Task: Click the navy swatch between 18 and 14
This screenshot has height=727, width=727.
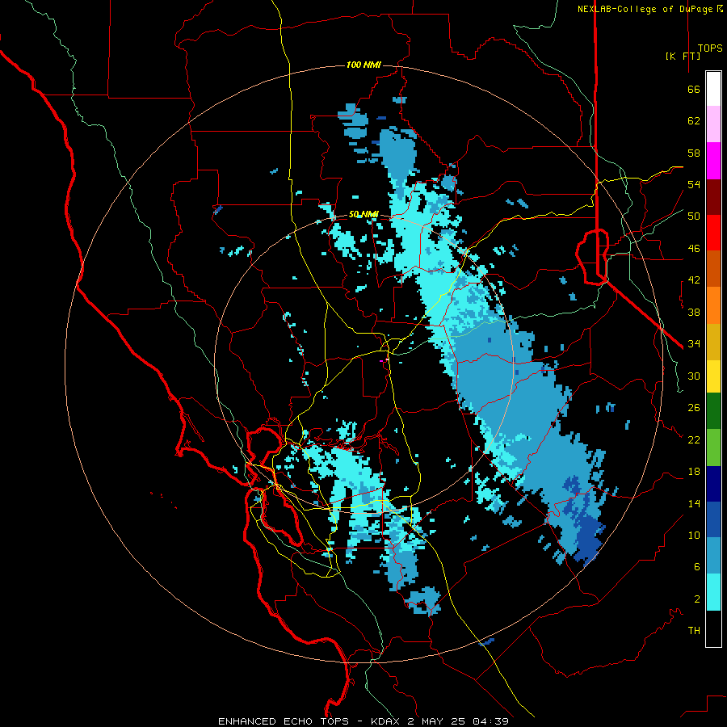Action: (713, 484)
